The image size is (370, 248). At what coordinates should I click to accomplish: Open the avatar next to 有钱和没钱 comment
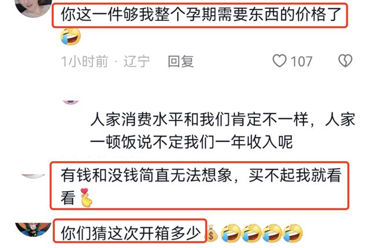33,176
